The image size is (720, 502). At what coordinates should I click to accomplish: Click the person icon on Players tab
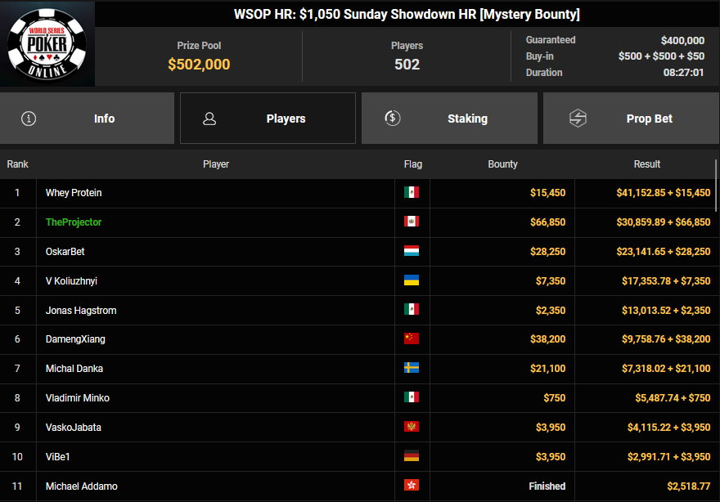[x=209, y=119]
